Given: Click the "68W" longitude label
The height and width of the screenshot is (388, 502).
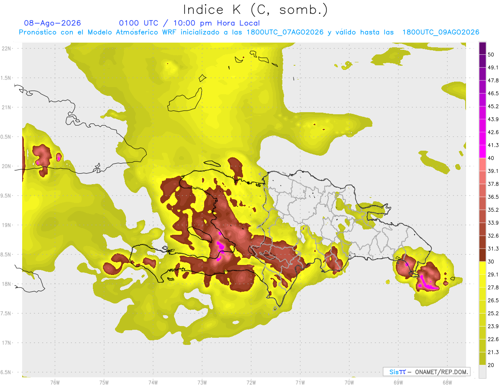Looking at the screenshot, I should (x=447, y=383).
